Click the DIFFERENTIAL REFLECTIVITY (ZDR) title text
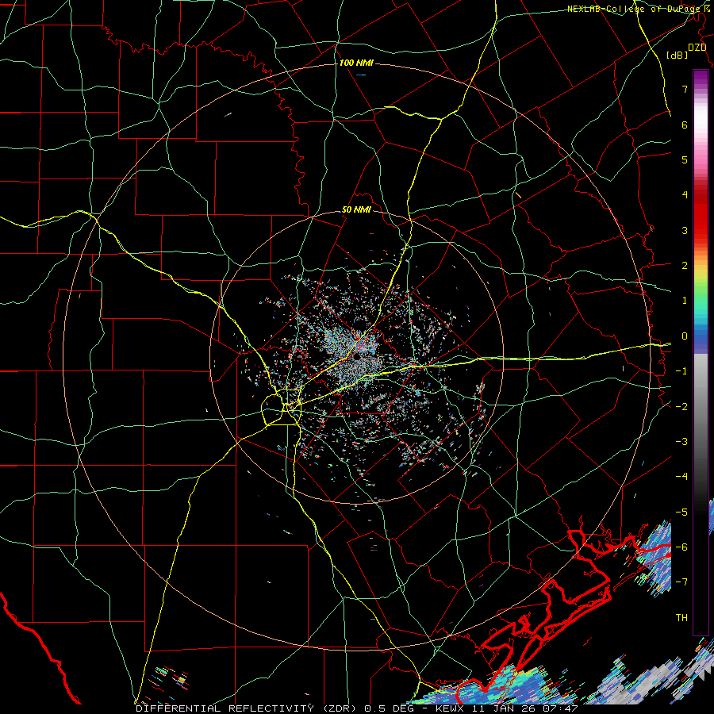Viewport: 714px width, 714px height. (248, 708)
